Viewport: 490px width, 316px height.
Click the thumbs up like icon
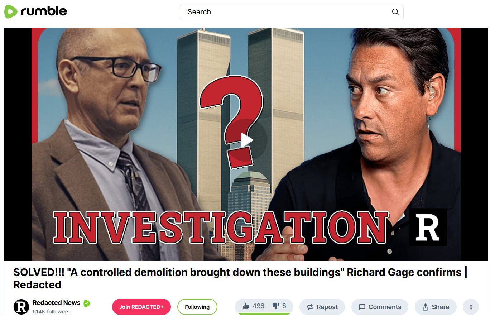tap(246, 306)
